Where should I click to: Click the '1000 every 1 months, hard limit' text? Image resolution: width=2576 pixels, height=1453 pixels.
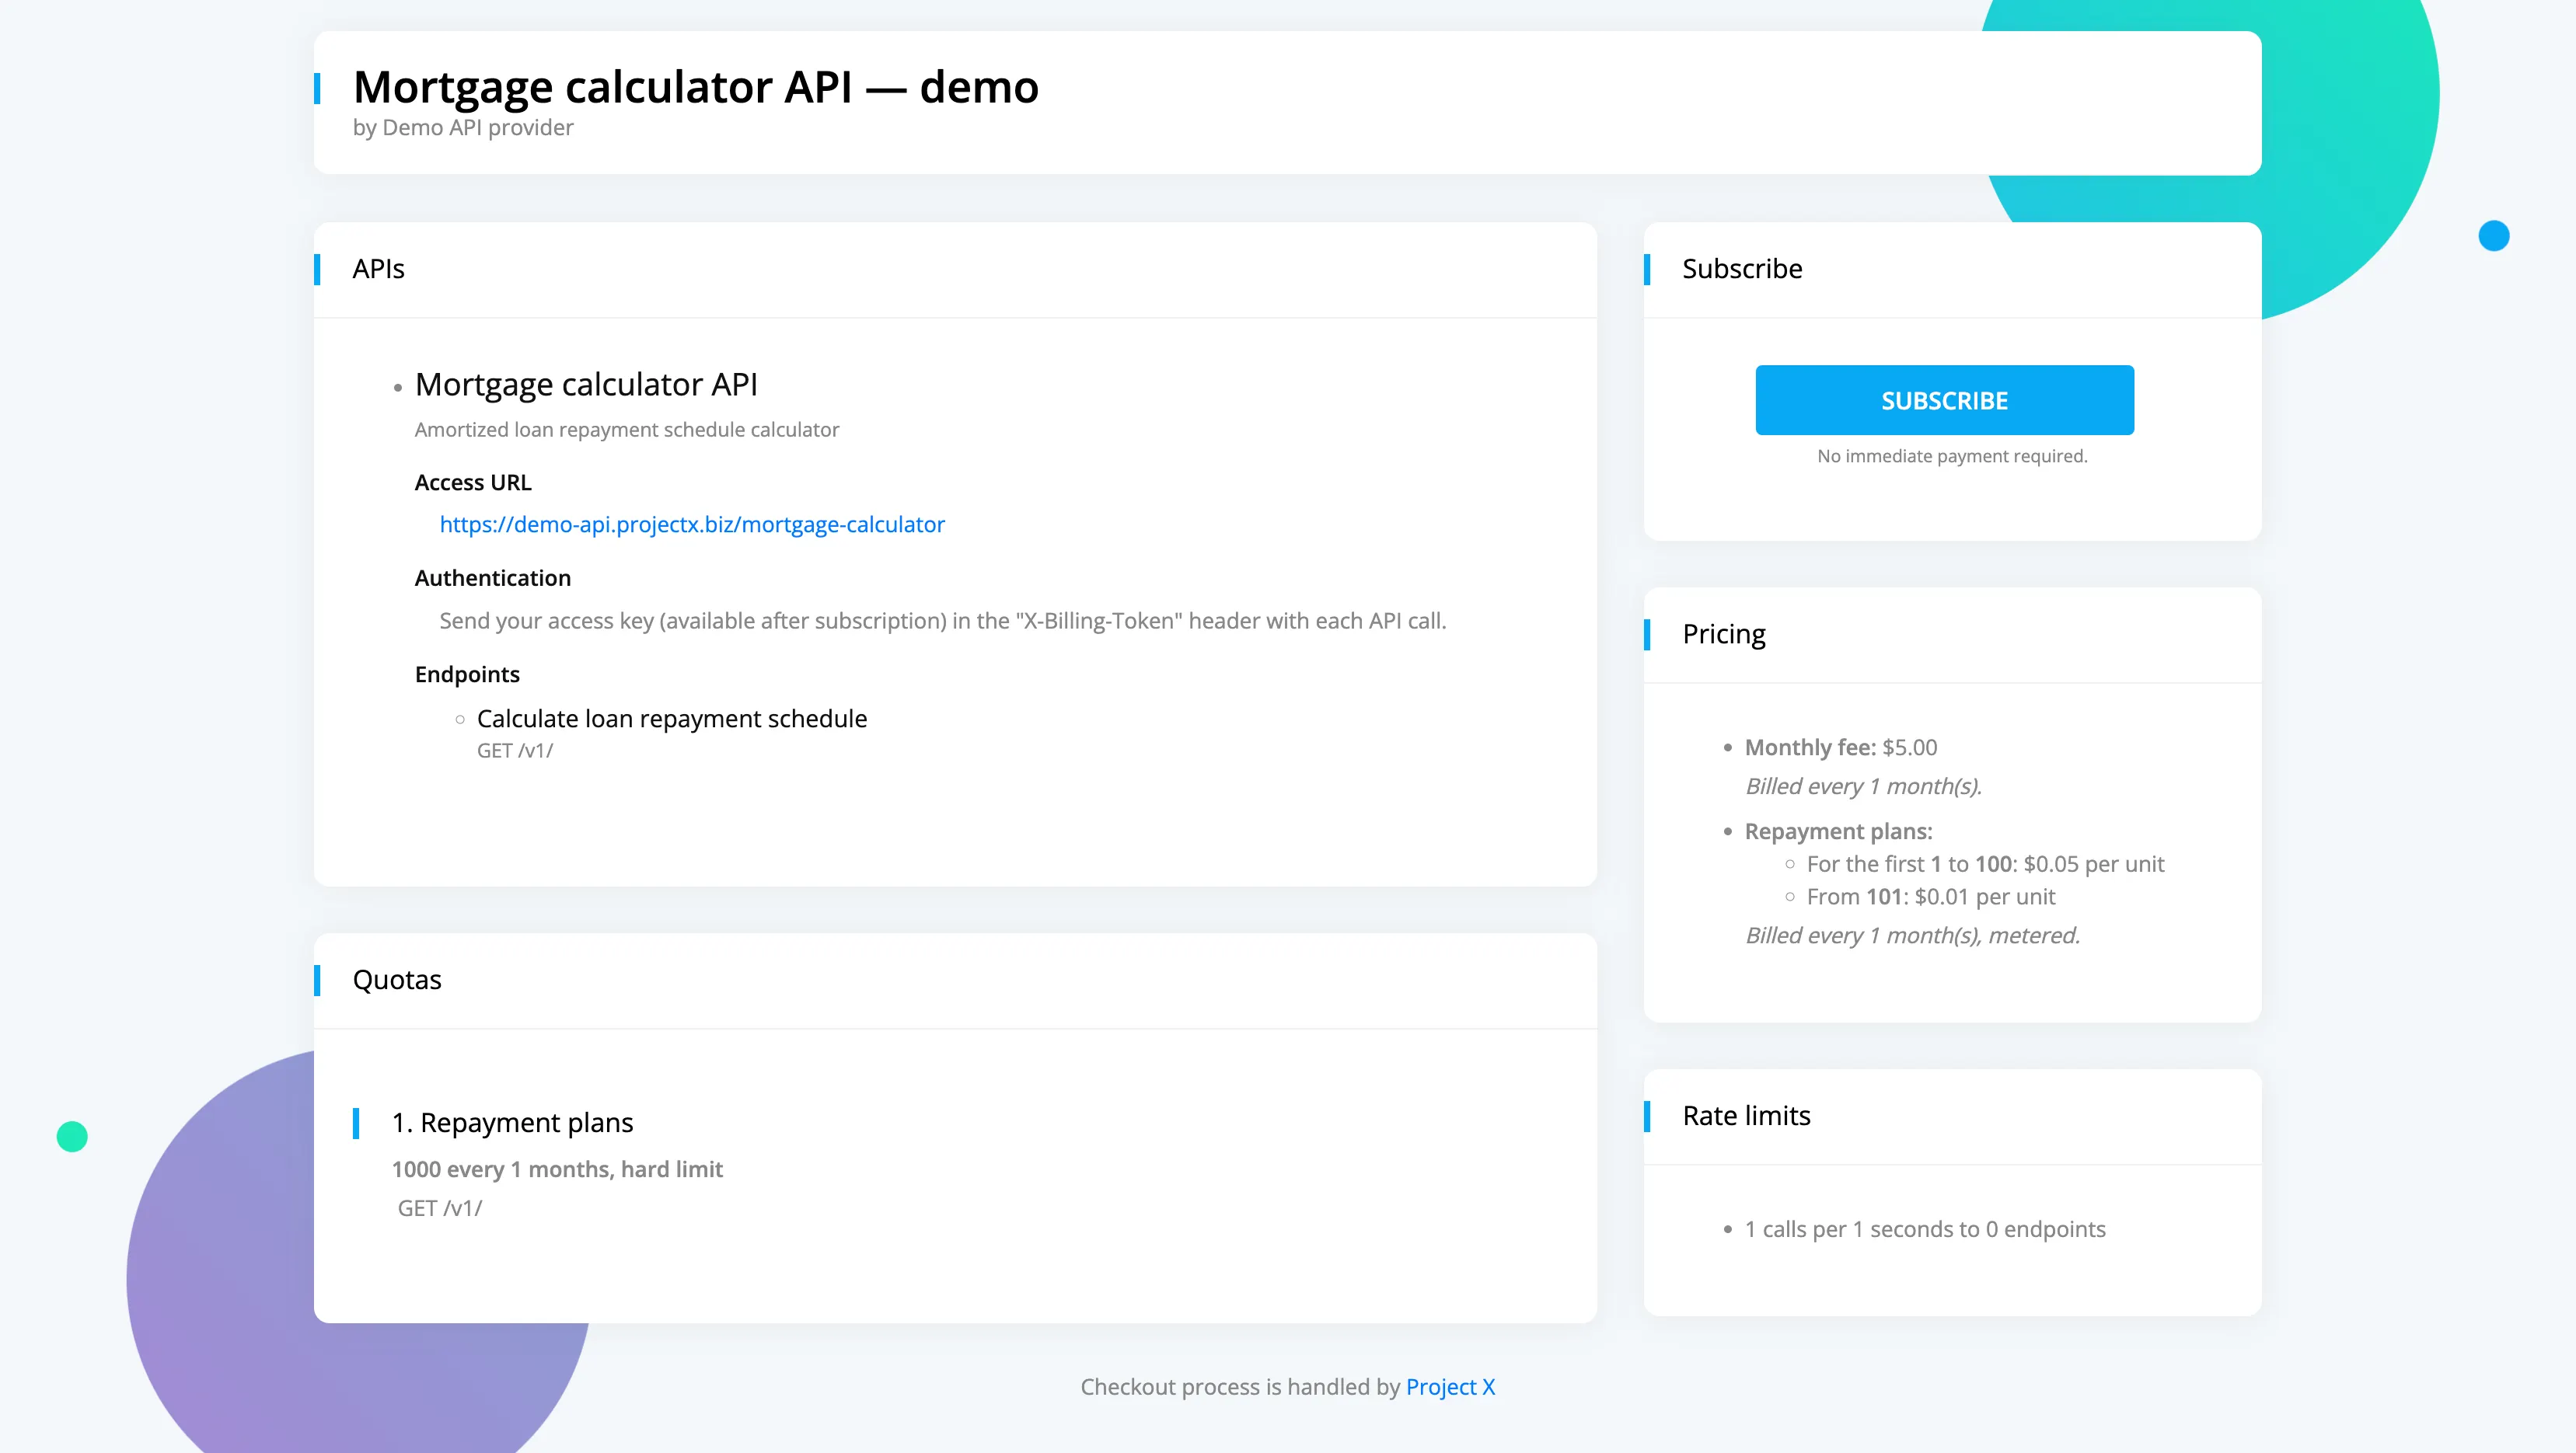[557, 1169]
